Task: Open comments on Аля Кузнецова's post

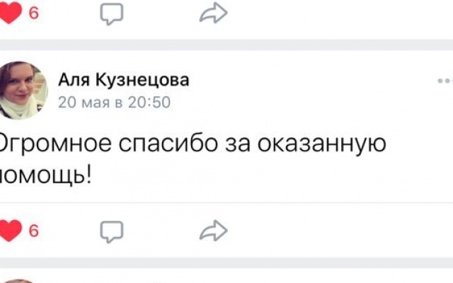Action: (112, 230)
